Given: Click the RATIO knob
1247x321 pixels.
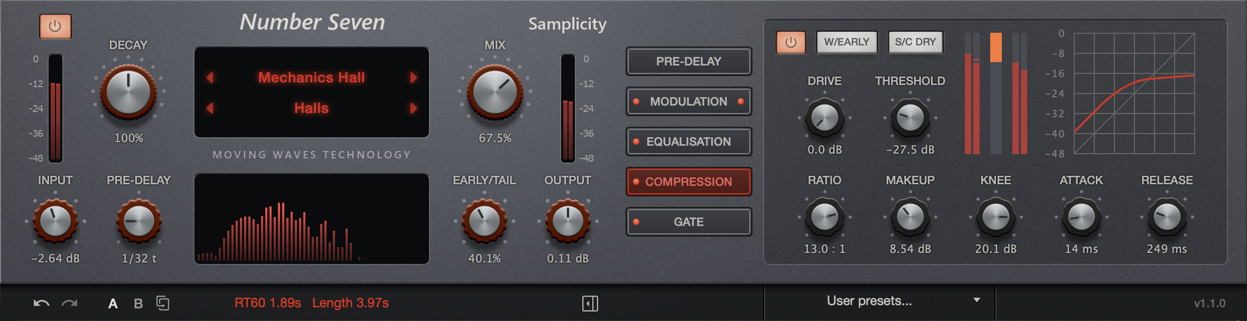Looking at the screenshot, I should tap(824, 217).
